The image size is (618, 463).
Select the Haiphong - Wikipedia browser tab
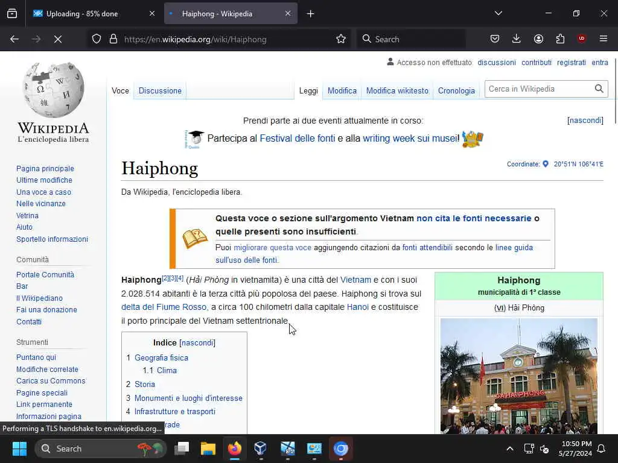(231, 14)
